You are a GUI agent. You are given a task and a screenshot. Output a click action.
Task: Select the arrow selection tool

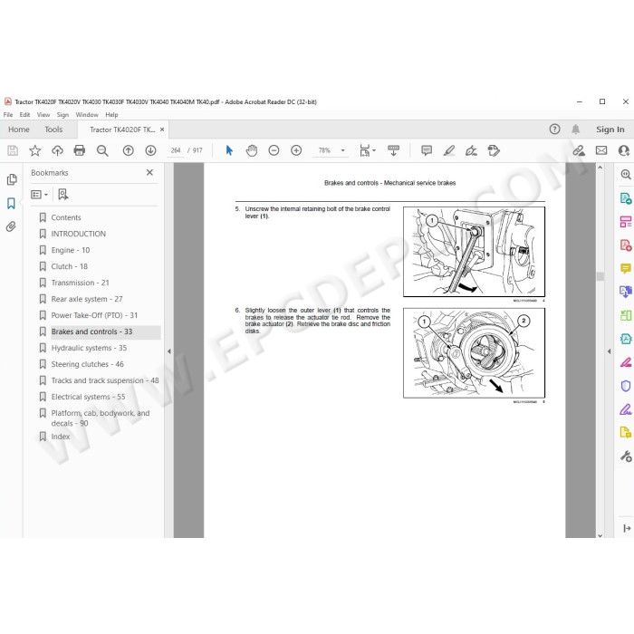click(229, 151)
